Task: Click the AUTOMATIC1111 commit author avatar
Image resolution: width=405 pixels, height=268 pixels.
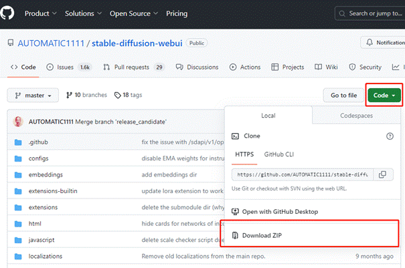Action: tap(19, 122)
